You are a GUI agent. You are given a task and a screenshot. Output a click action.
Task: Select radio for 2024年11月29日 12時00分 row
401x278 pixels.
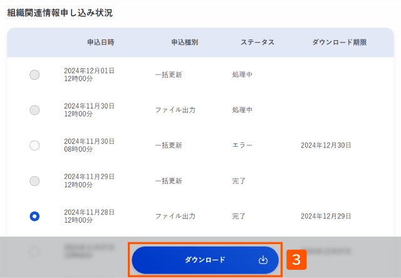(x=34, y=181)
